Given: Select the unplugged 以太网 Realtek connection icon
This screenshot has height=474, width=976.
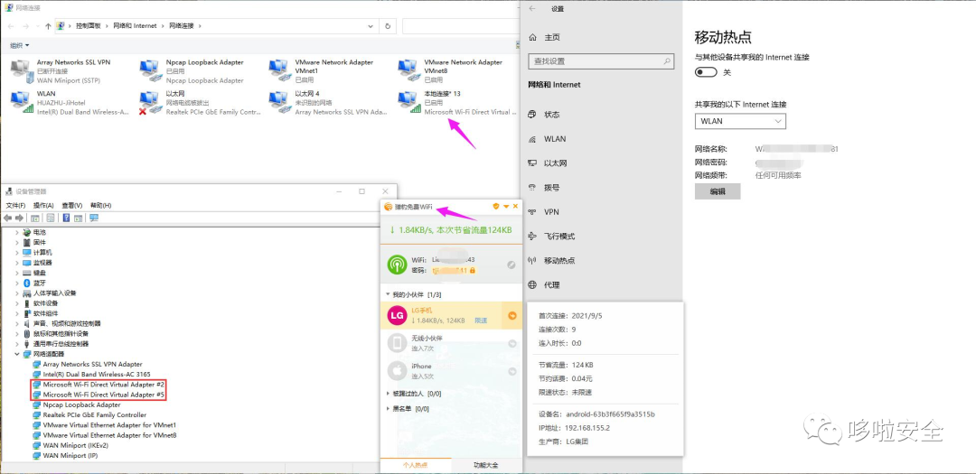Looking at the screenshot, I should (x=152, y=103).
